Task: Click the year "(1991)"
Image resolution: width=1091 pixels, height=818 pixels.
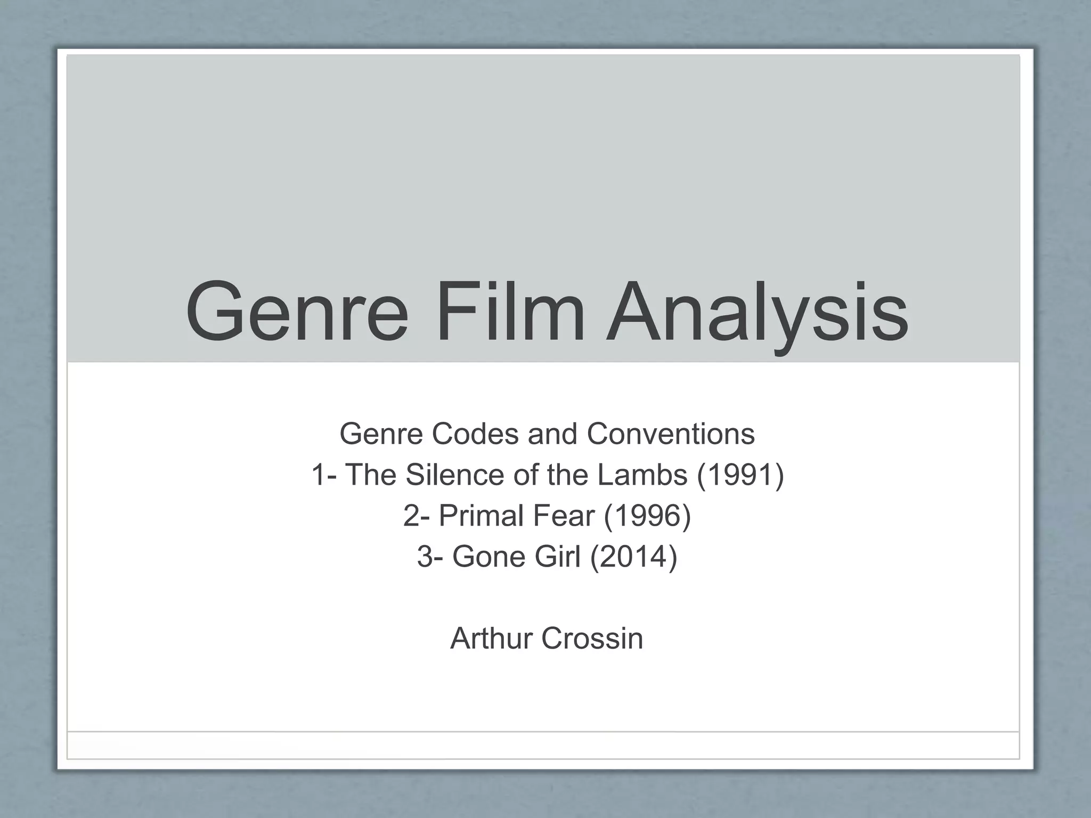Action: coord(740,475)
